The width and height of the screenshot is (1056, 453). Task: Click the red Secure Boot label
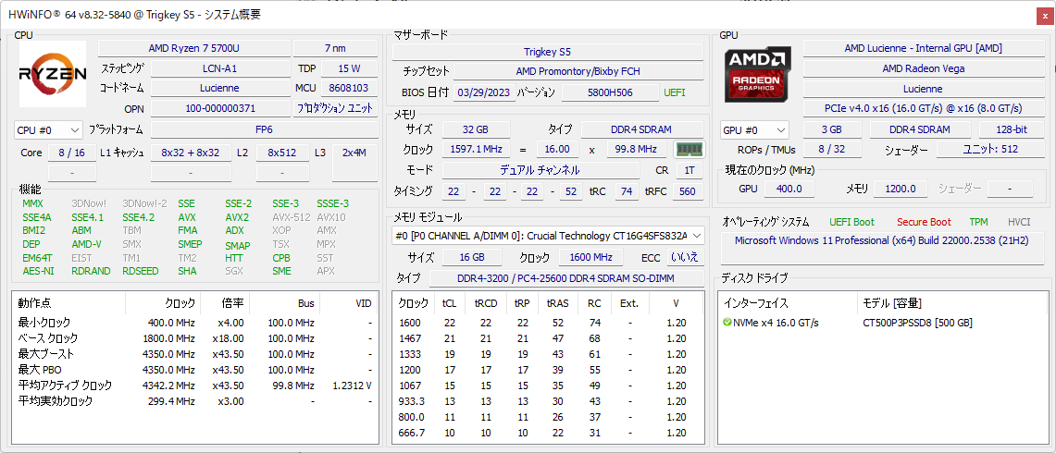(923, 222)
